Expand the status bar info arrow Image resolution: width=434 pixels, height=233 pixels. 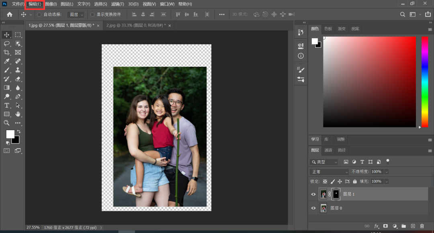[x=101, y=227]
